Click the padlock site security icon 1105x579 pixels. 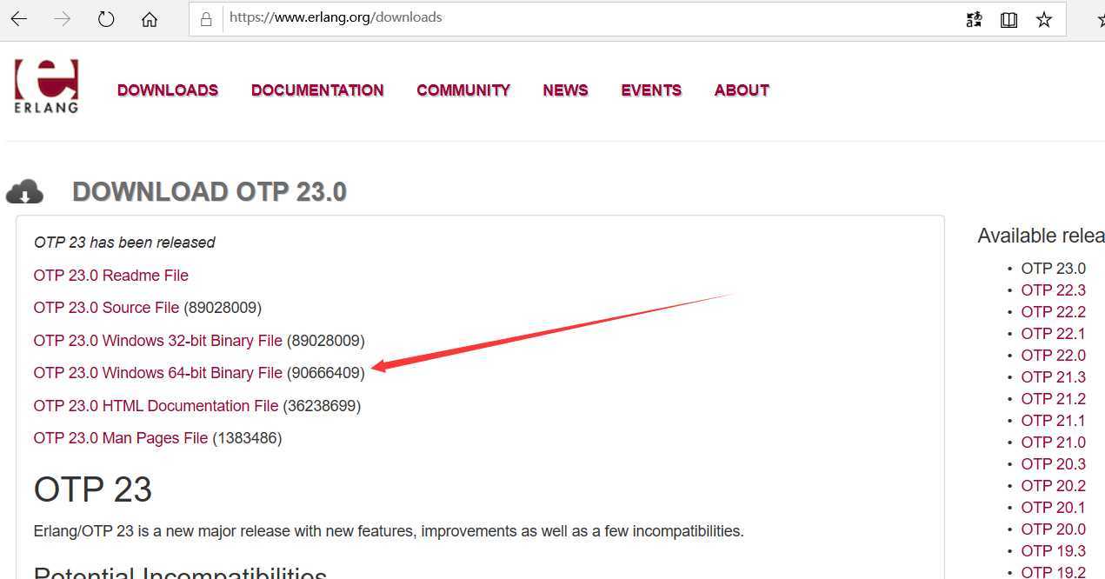(x=206, y=18)
